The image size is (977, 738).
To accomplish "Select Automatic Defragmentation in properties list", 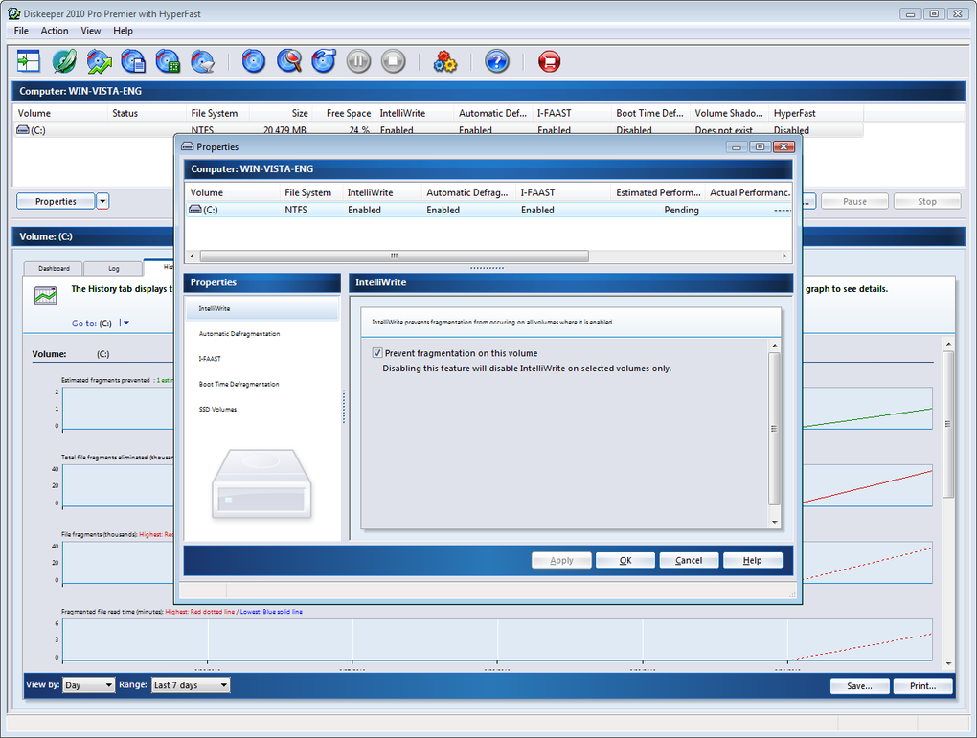I will [239, 334].
